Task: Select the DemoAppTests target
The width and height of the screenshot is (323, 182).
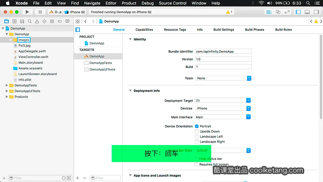Action: [x=98, y=63]
